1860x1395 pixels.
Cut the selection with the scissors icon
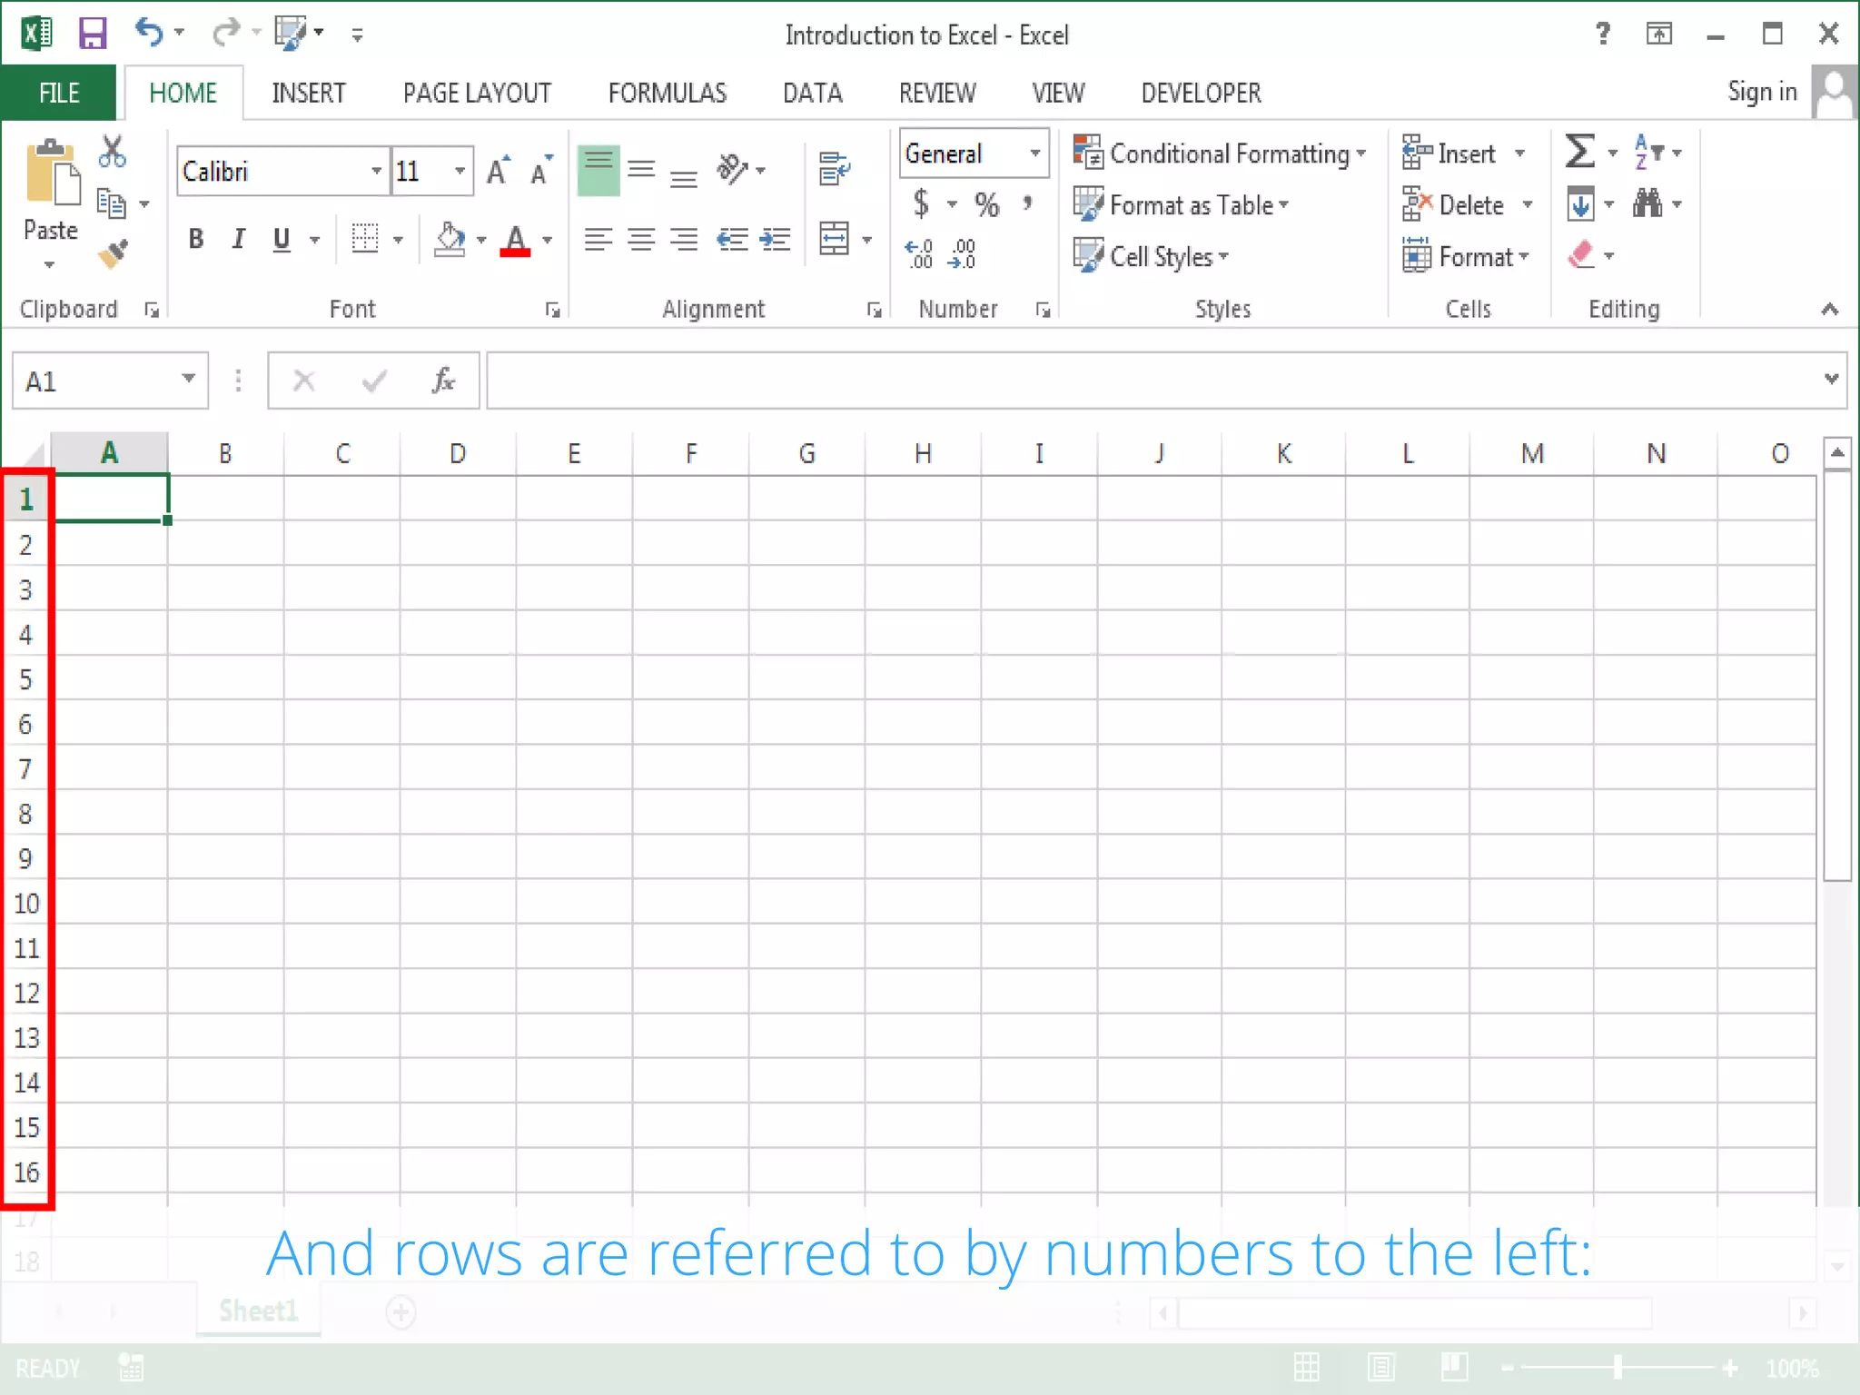point(113,152)
